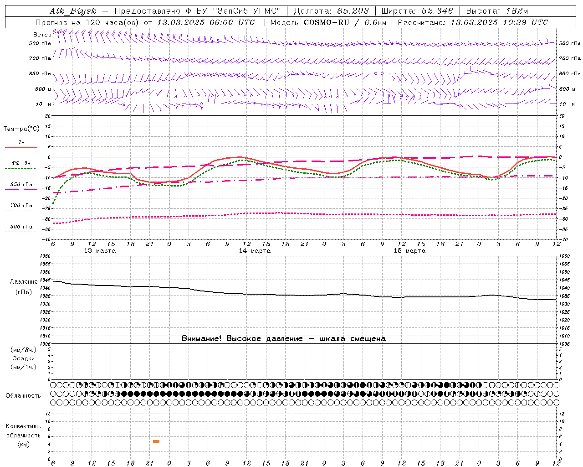Click the Ветер panel label

(x=42, y=35)
